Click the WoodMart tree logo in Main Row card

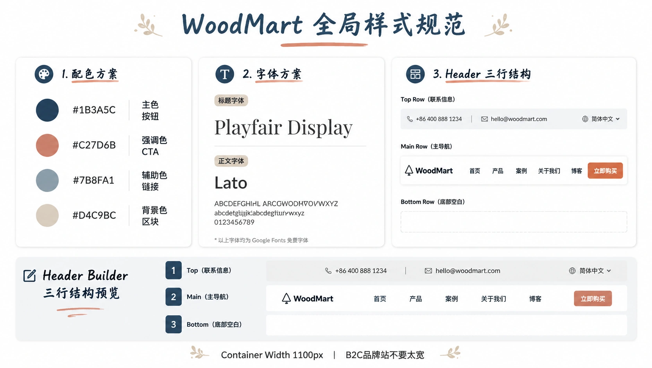point(409,171)
